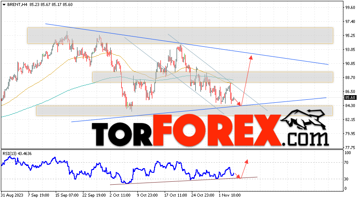Click the 86.50 price scale label
The width and height of the screenshot is (360, 200).
[350, 91]
